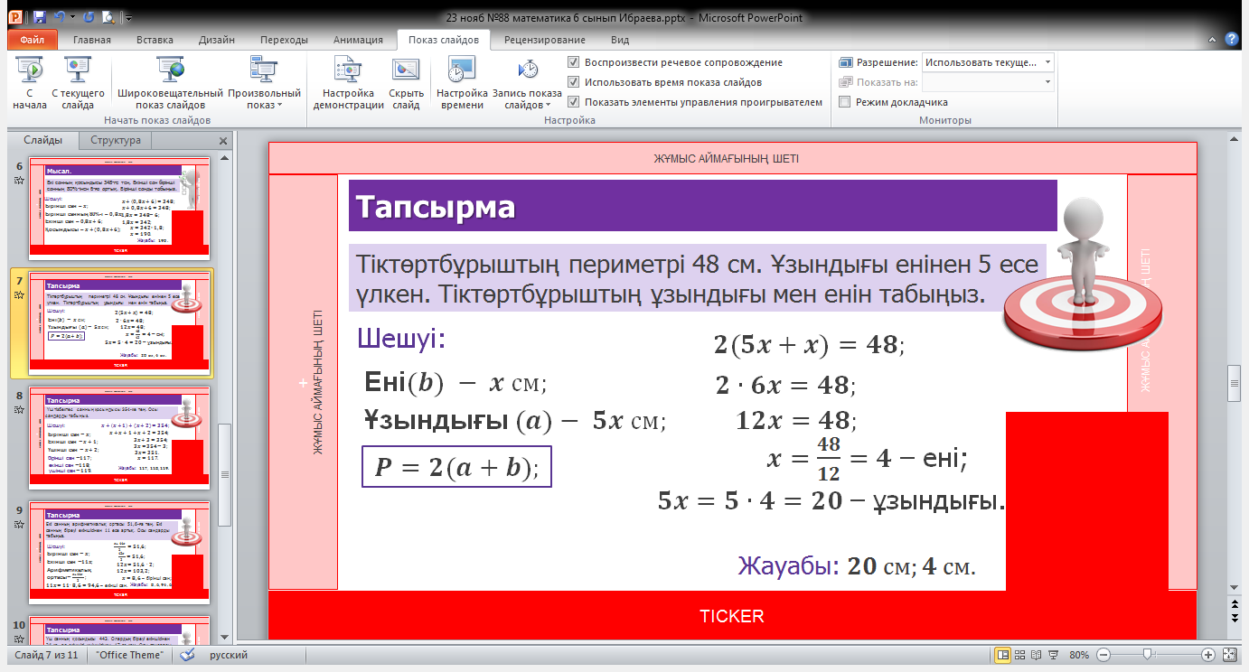The width and height of the screenshot is (1249, 672).
Task: Minimize the ribbon with the caret
Action: (1213, 40)
